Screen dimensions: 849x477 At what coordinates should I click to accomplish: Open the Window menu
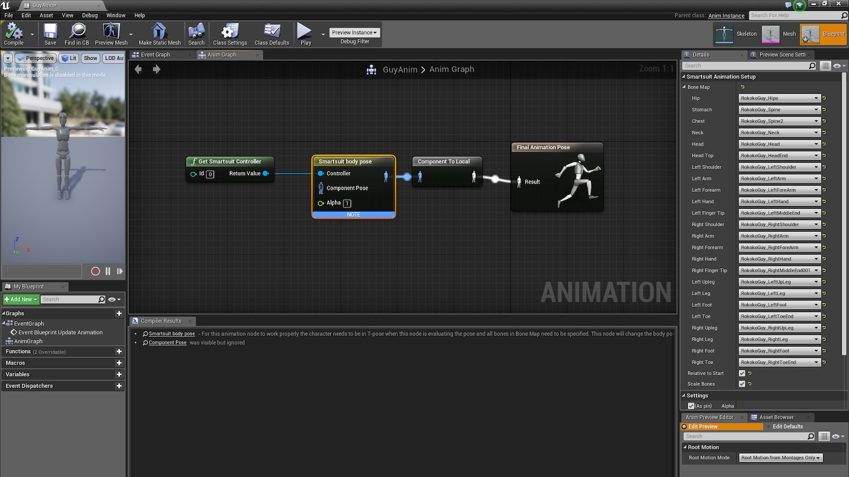pos(116,15)
